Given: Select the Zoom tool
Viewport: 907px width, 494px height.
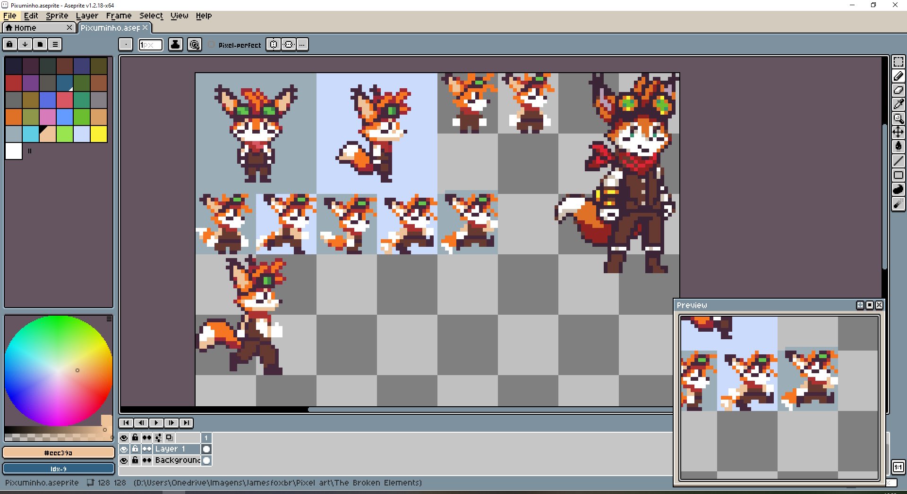Looking at the screenshot, I should coord(898,118).
